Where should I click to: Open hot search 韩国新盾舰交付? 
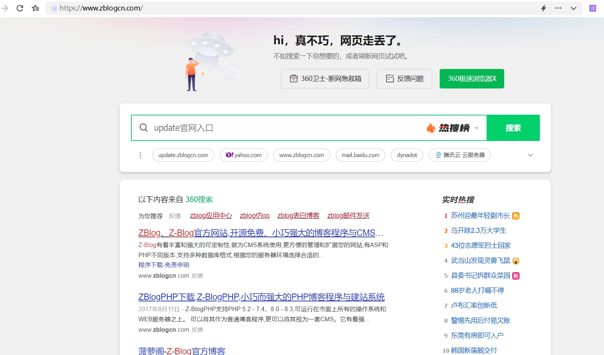[x=474, y=351]
